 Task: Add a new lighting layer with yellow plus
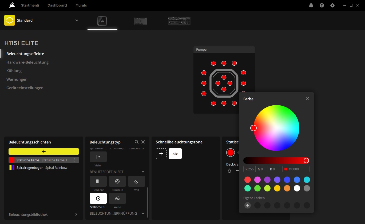coord(44,151)
